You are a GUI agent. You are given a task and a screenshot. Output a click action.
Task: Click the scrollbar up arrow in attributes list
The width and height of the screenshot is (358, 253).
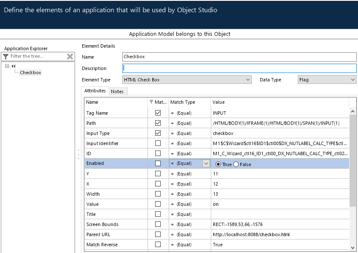click(353, 111)
